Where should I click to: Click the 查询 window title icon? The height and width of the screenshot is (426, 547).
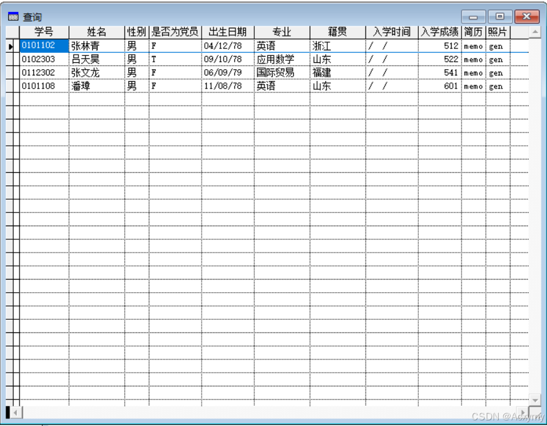point(13,16)
